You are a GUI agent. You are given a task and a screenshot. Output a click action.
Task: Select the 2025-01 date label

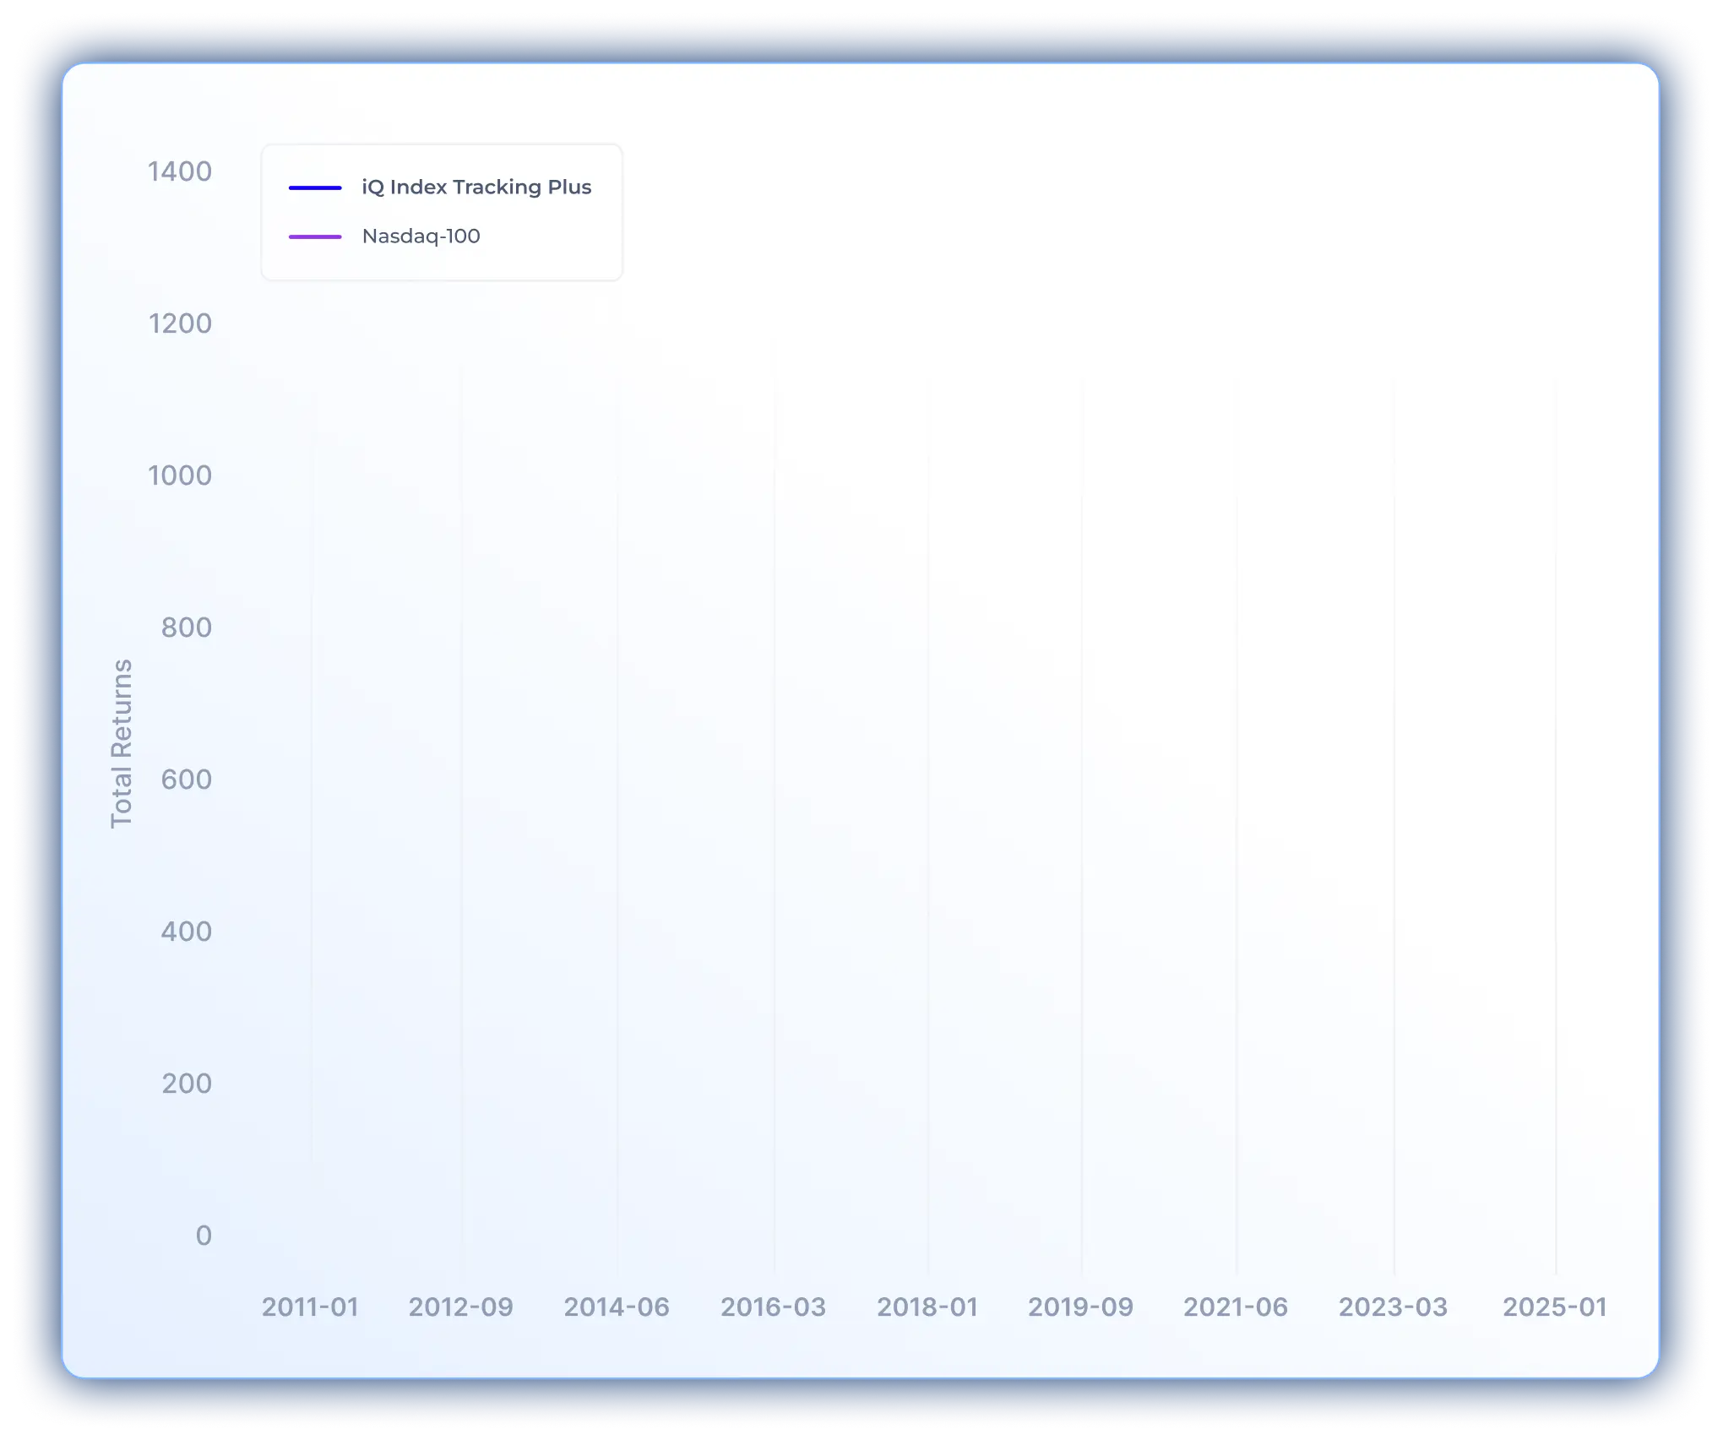point(1554,1307)
